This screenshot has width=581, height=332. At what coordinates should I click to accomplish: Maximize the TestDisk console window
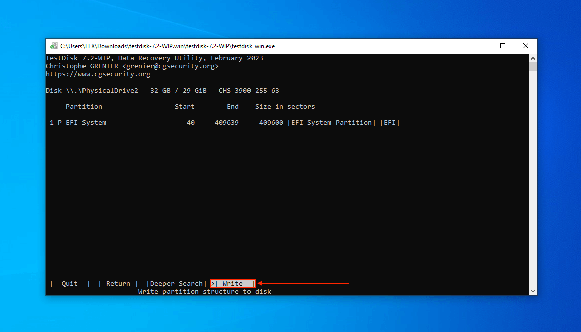click(x=503, y=46)
